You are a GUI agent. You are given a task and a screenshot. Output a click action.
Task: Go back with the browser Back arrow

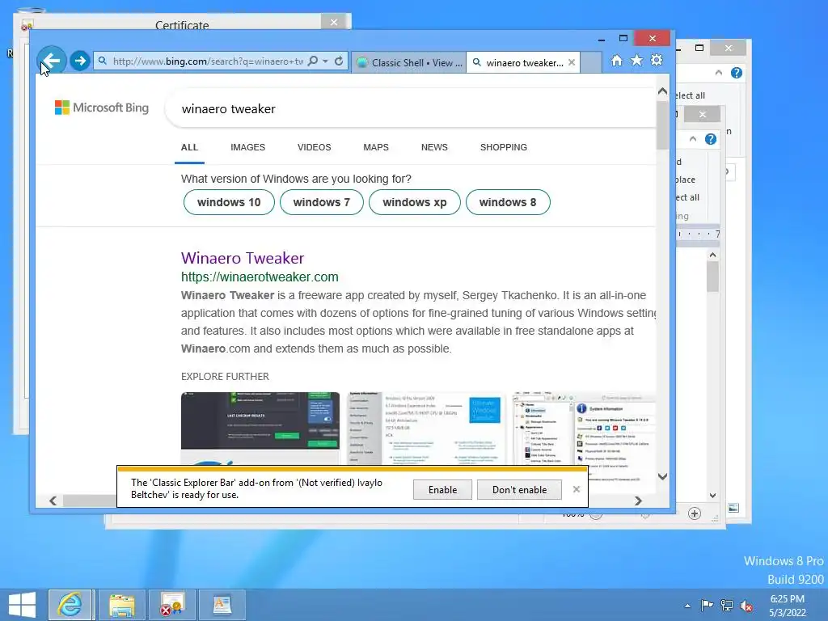(51, 61)
